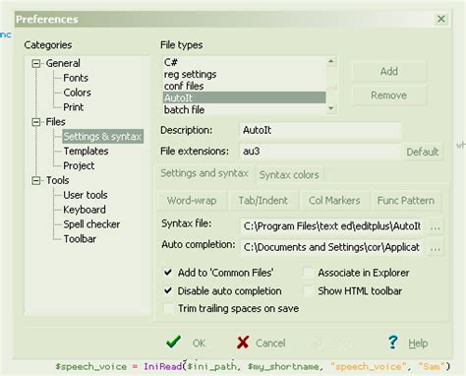Viewport: 466px width, 376px height.
Task: Toggle Add to 'Common Files' checkbox
Action: pos(168,272)
